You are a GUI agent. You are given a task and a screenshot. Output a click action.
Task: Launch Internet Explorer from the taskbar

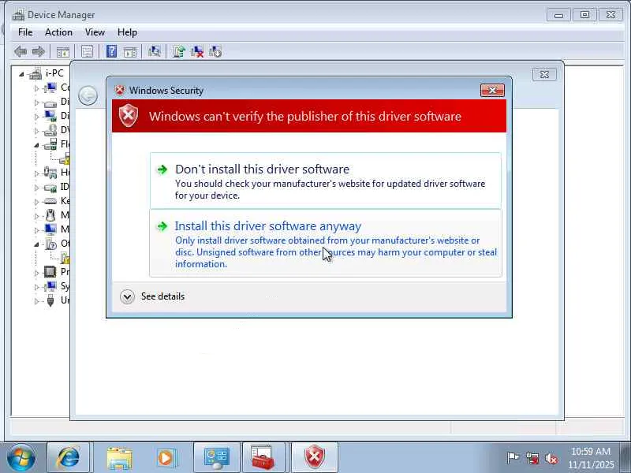pos(69,457)
